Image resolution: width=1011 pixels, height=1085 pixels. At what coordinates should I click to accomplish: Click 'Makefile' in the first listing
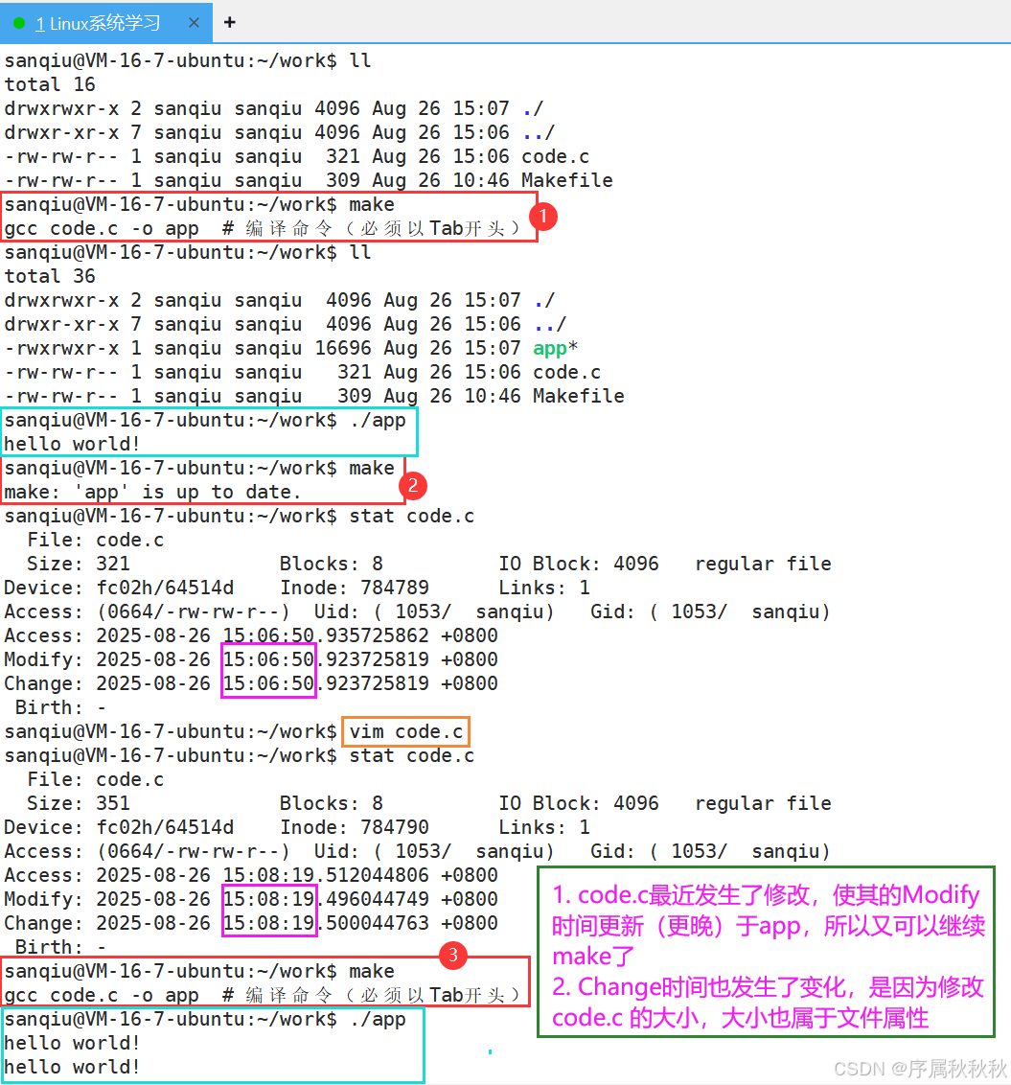click(x=566, y=180)
